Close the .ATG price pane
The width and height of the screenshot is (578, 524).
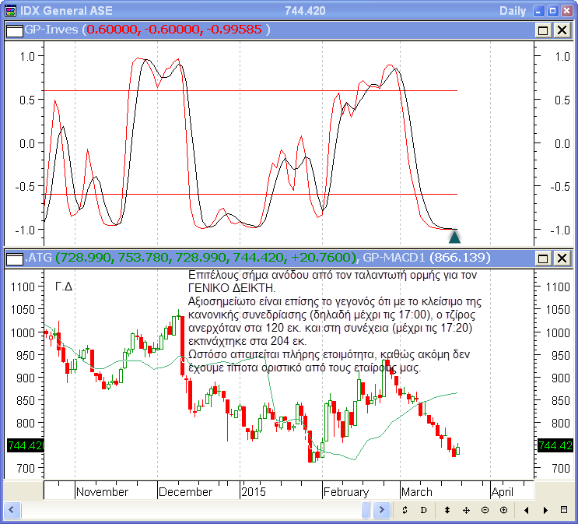tap(562, 258)
